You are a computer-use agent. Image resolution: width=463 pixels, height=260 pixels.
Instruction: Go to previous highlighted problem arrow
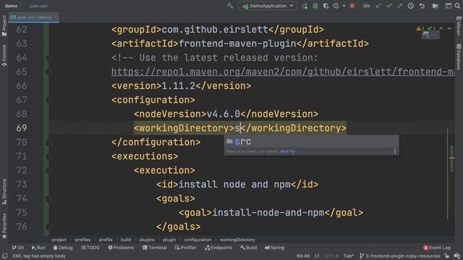tap(441, 29)
